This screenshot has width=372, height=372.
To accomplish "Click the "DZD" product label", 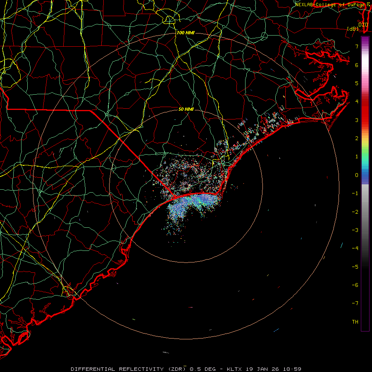I will (363, 25).
